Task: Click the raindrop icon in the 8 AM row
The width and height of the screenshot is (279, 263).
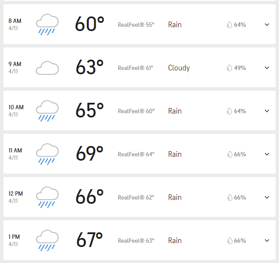Action: (x=229, y=25)
